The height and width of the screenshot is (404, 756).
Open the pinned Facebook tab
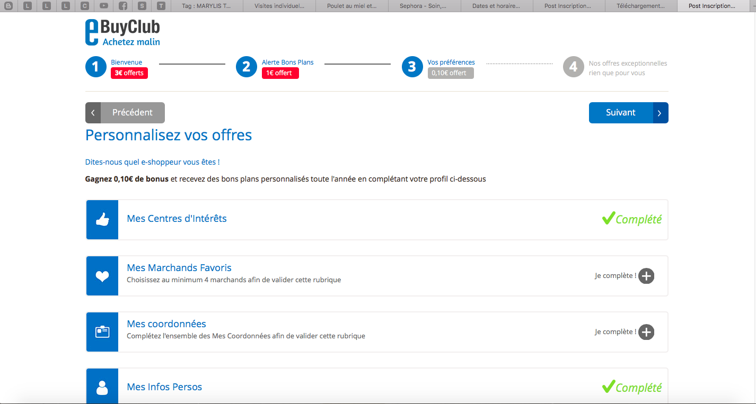point(123,6)
